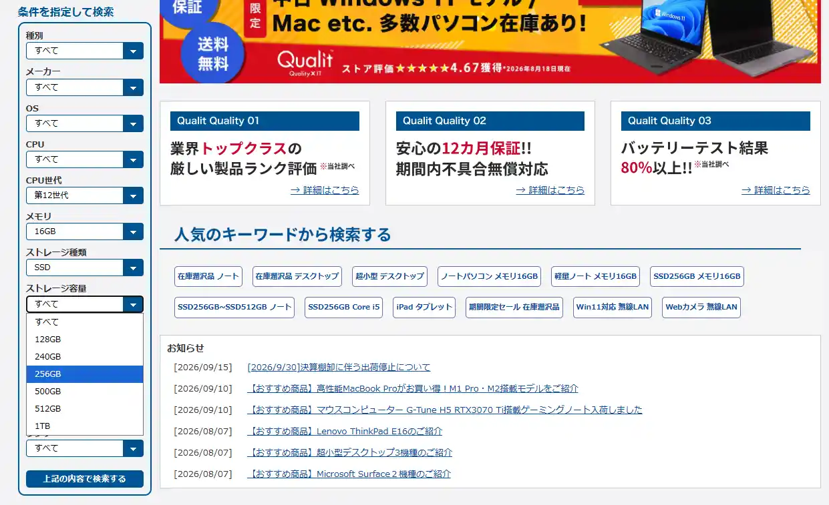This screenshot has height=505, width=829.
Task: Click お知らせ heading text
Action: click(x=186, y=348)
